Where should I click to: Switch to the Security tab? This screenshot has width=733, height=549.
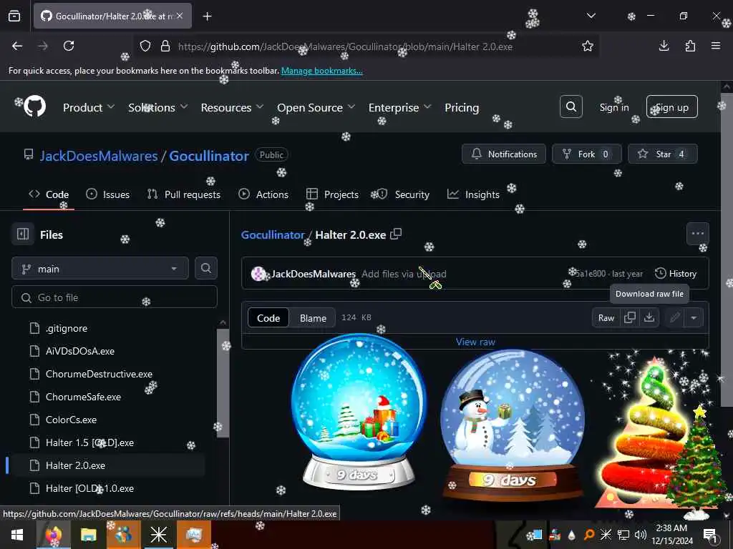403,194
